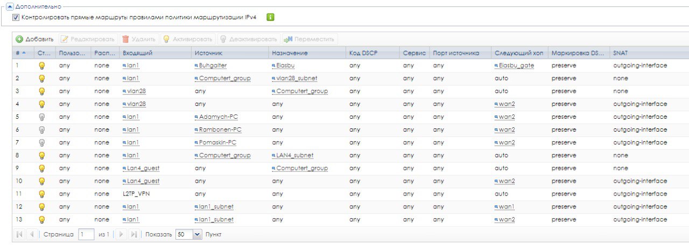Select rule 11 row number
Image resolution: width=689 pixels, height=245 pixels.
tap(19, 194)
